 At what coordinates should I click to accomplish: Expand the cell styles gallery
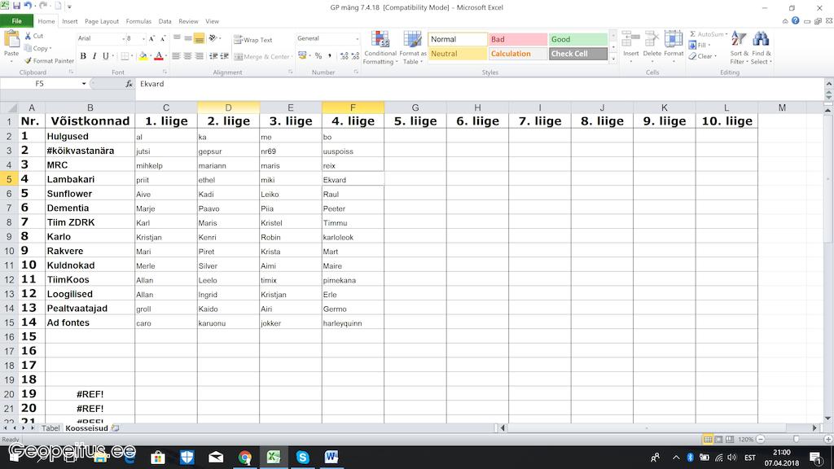613,60
